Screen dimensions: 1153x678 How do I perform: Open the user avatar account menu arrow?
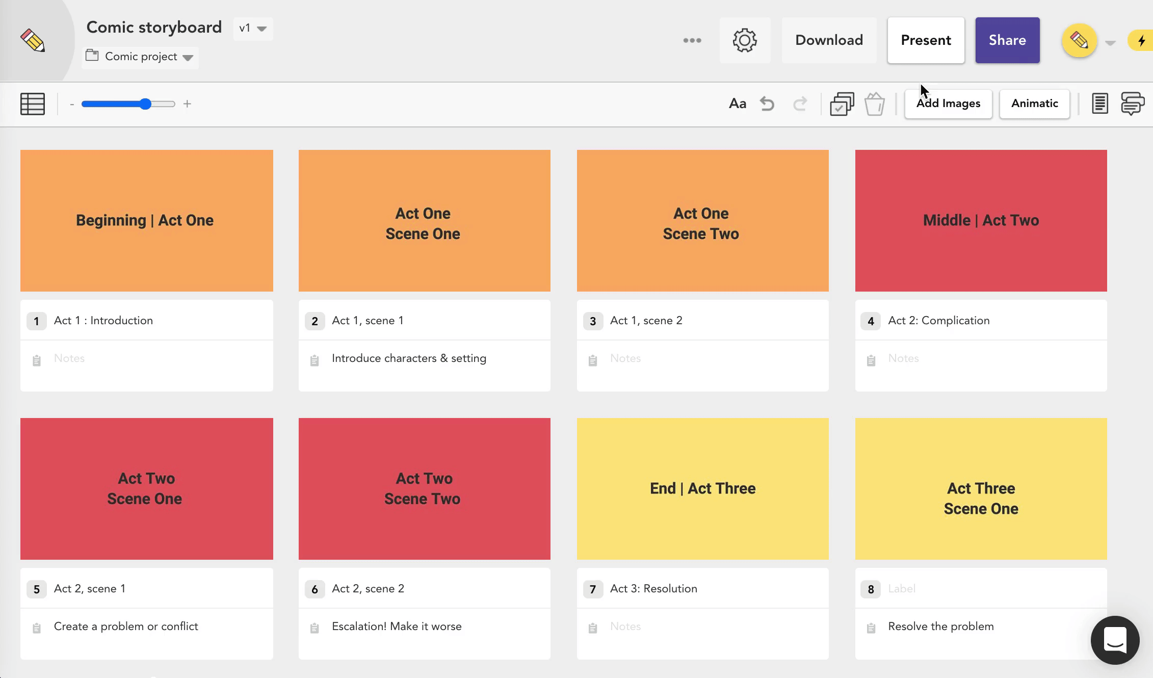(1111, 43)
